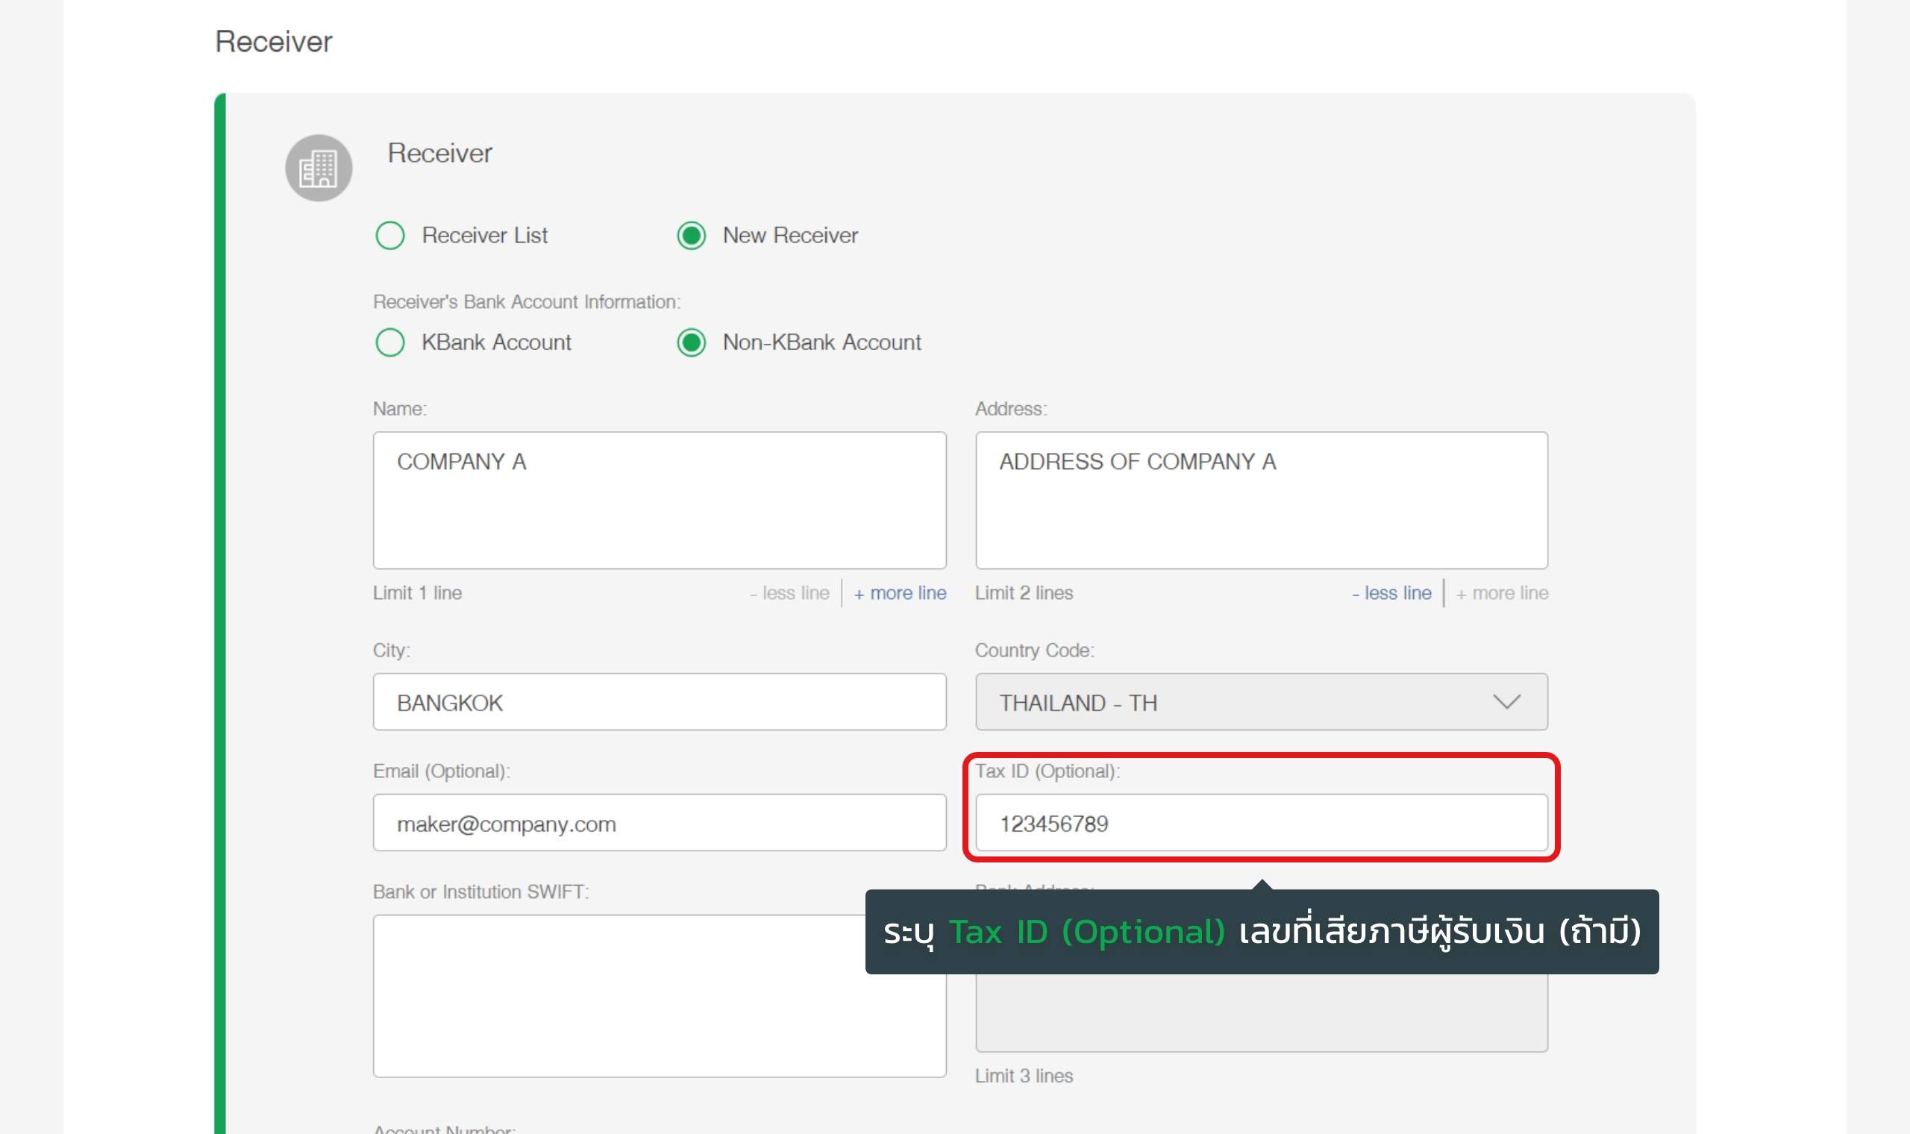The height and width of the screenshot is (1134, 1910).
Task: Click '+ more line' under Name field
Action: (x=899, y=593)
